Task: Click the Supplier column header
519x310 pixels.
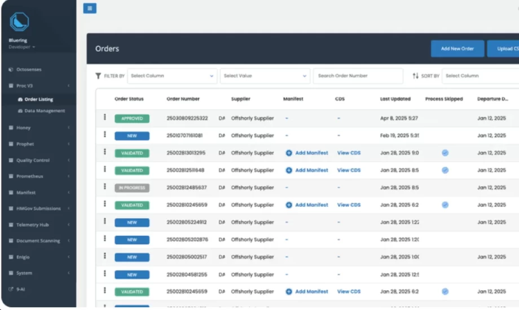Action: click(x=241, y=99)
